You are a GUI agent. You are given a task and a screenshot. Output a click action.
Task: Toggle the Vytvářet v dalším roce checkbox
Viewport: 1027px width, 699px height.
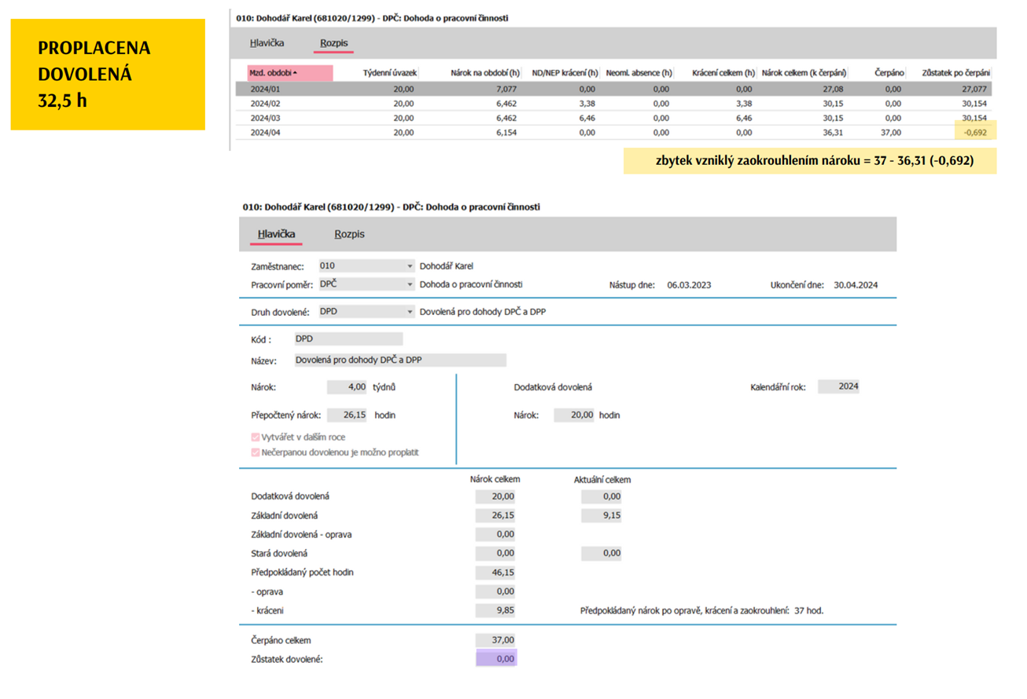coord(256,437)
